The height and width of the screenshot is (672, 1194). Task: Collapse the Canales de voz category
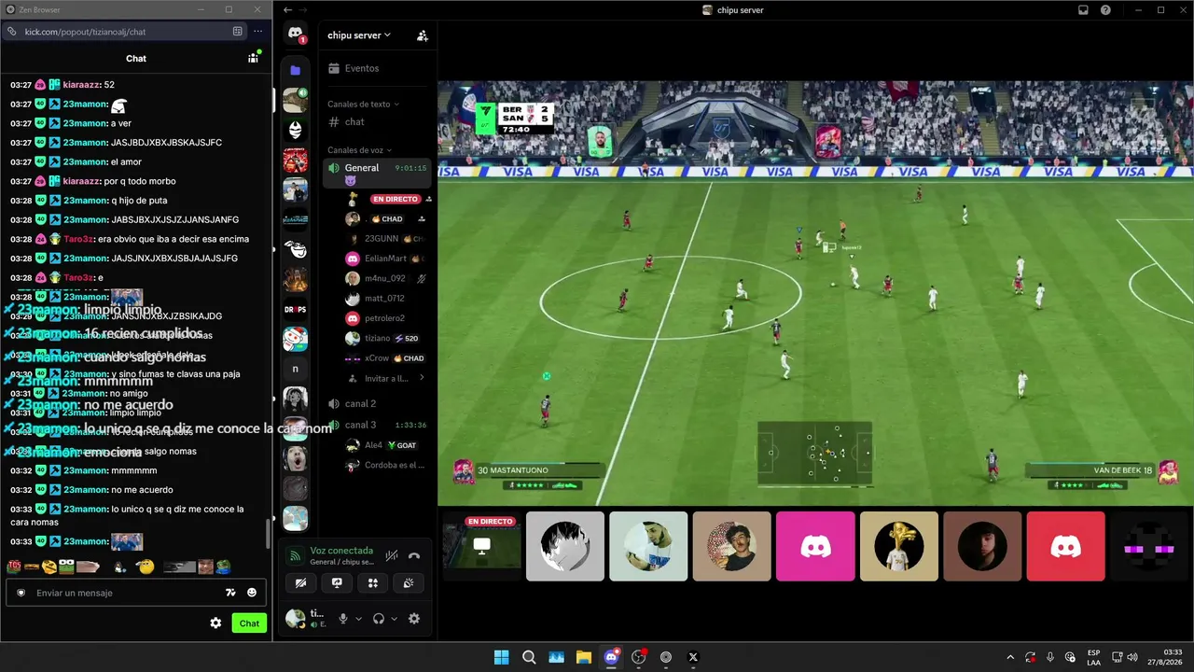click(x=359, y=150)
